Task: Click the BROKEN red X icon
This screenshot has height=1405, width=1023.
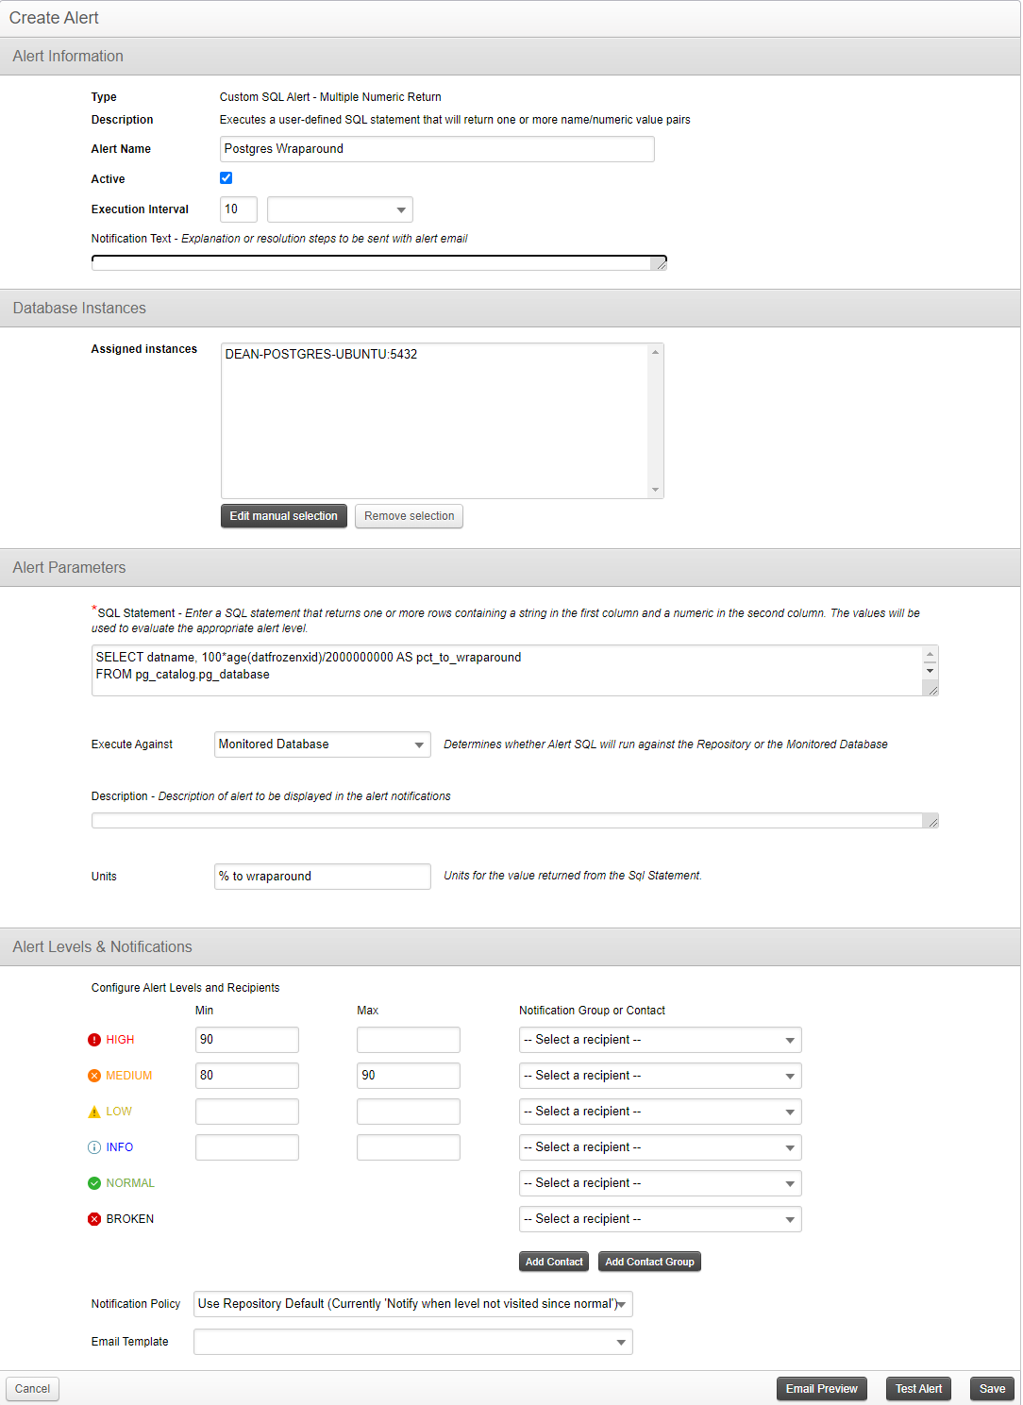Action: (x=94, y=1219)
